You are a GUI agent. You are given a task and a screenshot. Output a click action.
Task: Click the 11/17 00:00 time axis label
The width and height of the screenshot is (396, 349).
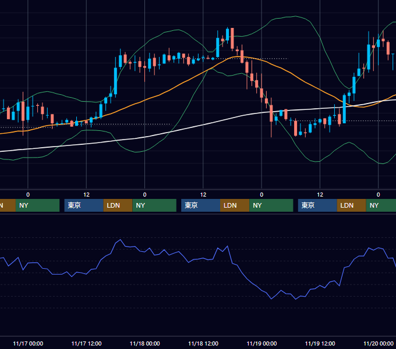(x=28, y=343)
